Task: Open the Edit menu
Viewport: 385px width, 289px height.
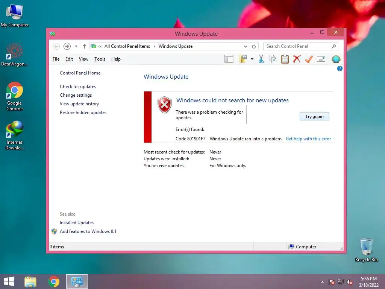Action: point(69,59)
